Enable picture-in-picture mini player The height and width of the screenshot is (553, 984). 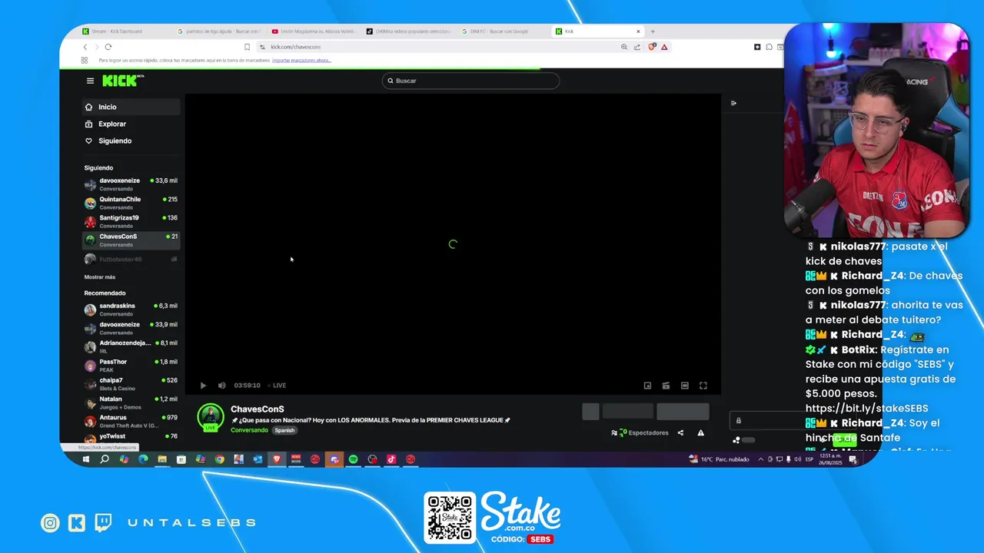coord(647,386)
